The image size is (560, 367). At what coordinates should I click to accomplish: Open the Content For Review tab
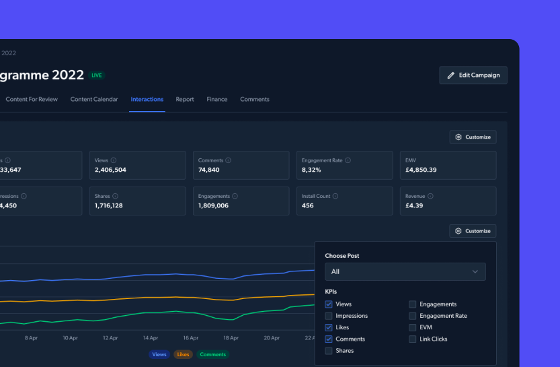coord(32,100)
